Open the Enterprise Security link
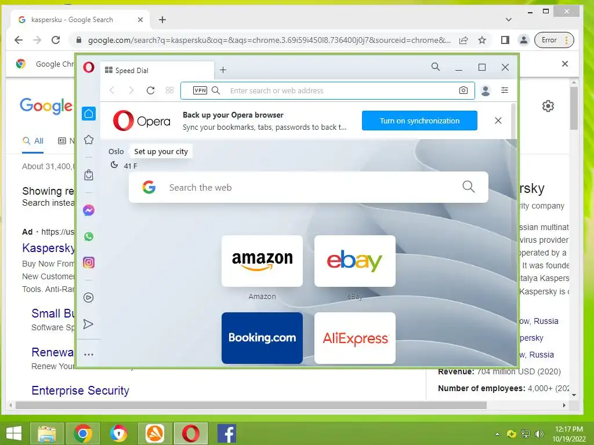The image size is (594, 445). pos(80,391)
